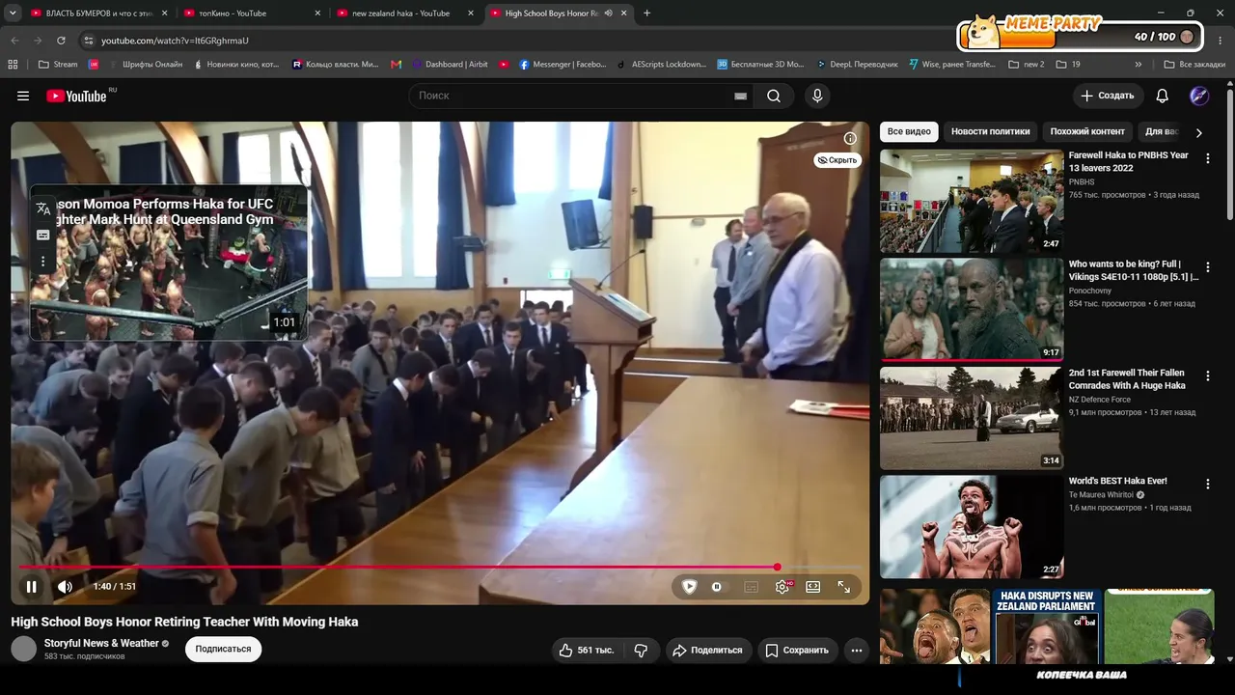Toggle subtitles in the player controls

[x=752, y=586]
